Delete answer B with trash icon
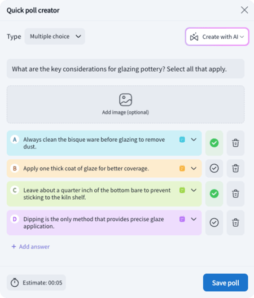 pos(235,168)
